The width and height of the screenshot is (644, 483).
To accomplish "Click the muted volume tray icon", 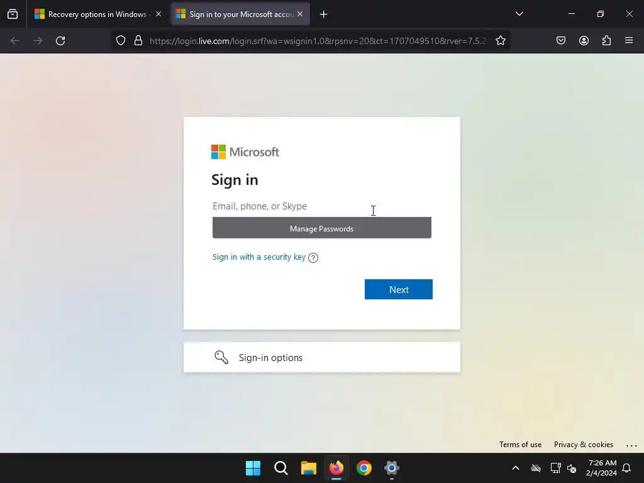I will coord(572,468).
